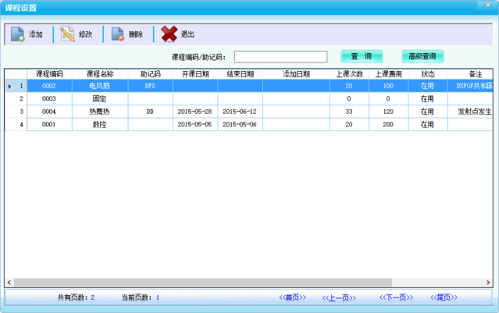Select course code 0004 cell
Viewport: 499px width, 313px height.
click(x=49, y=112)
